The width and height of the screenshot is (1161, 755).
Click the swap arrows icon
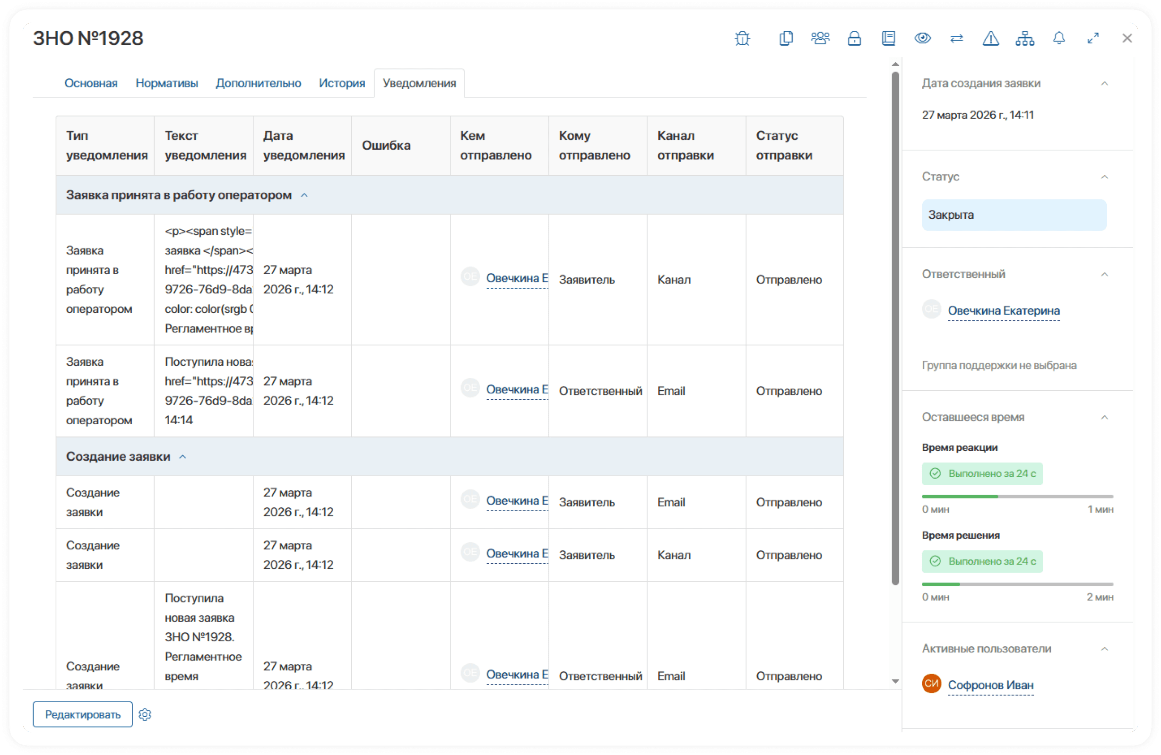[x=957, y=38]
